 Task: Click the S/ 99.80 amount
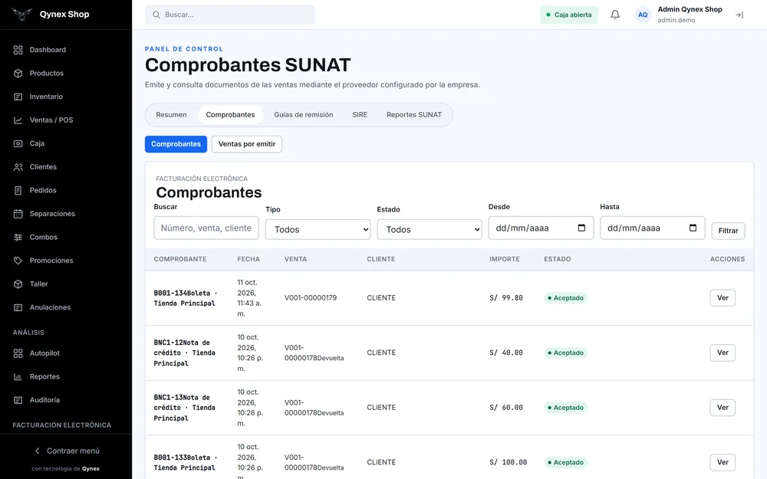click(x=506, y=298)
